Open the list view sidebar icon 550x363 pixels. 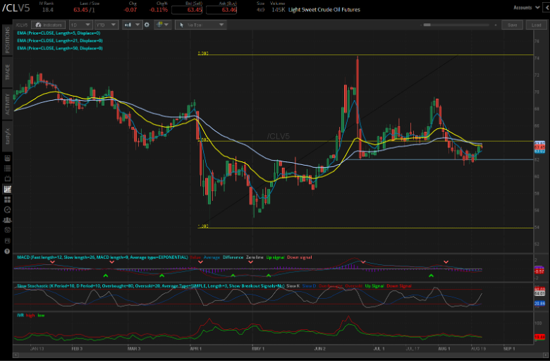[7, 168]
